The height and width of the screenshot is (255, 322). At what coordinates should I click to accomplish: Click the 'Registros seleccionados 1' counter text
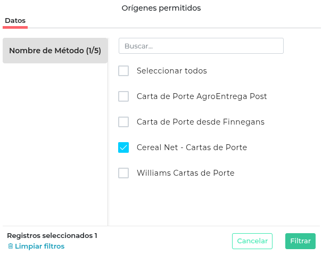(52, 235)
